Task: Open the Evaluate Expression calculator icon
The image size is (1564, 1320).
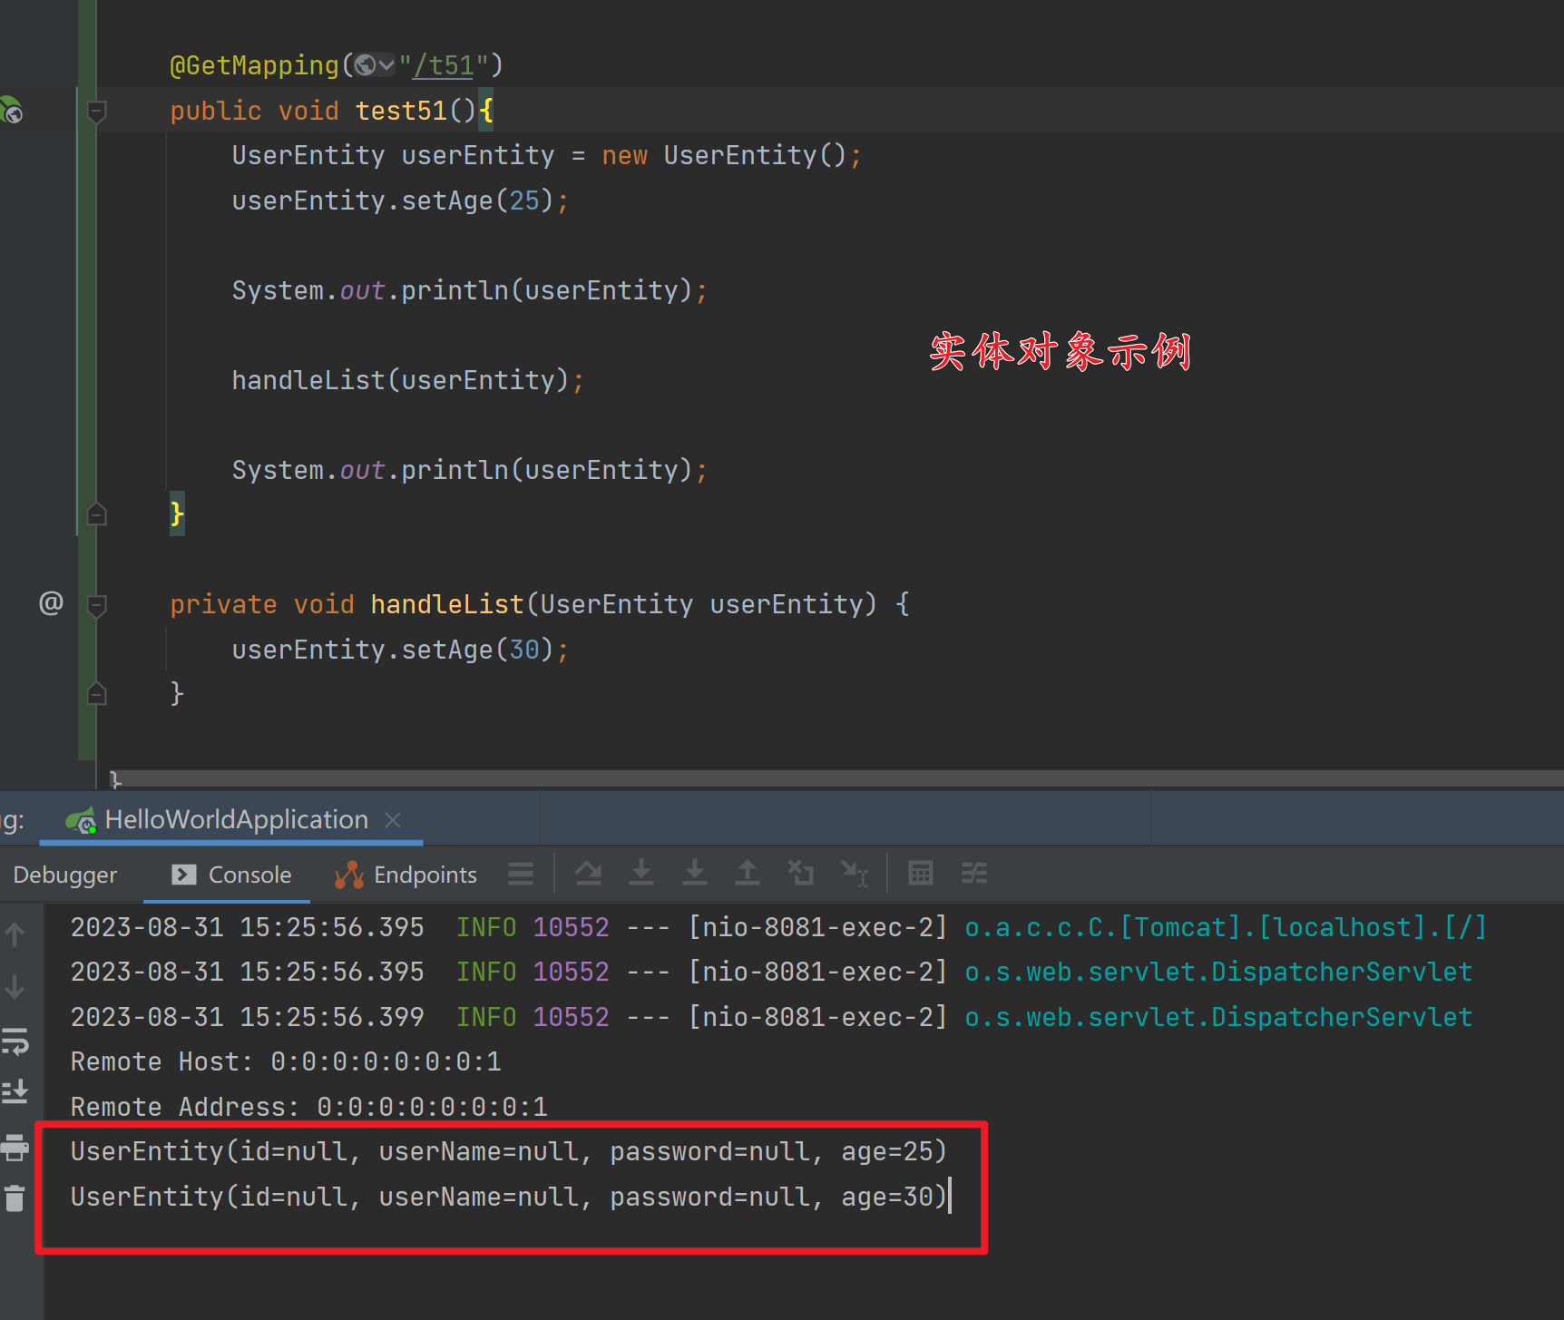Action: pyautogui.click(x=920, y=873)
